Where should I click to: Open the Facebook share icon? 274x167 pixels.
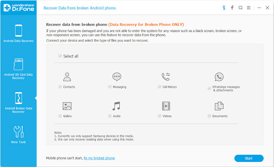(x=232, y=8)
